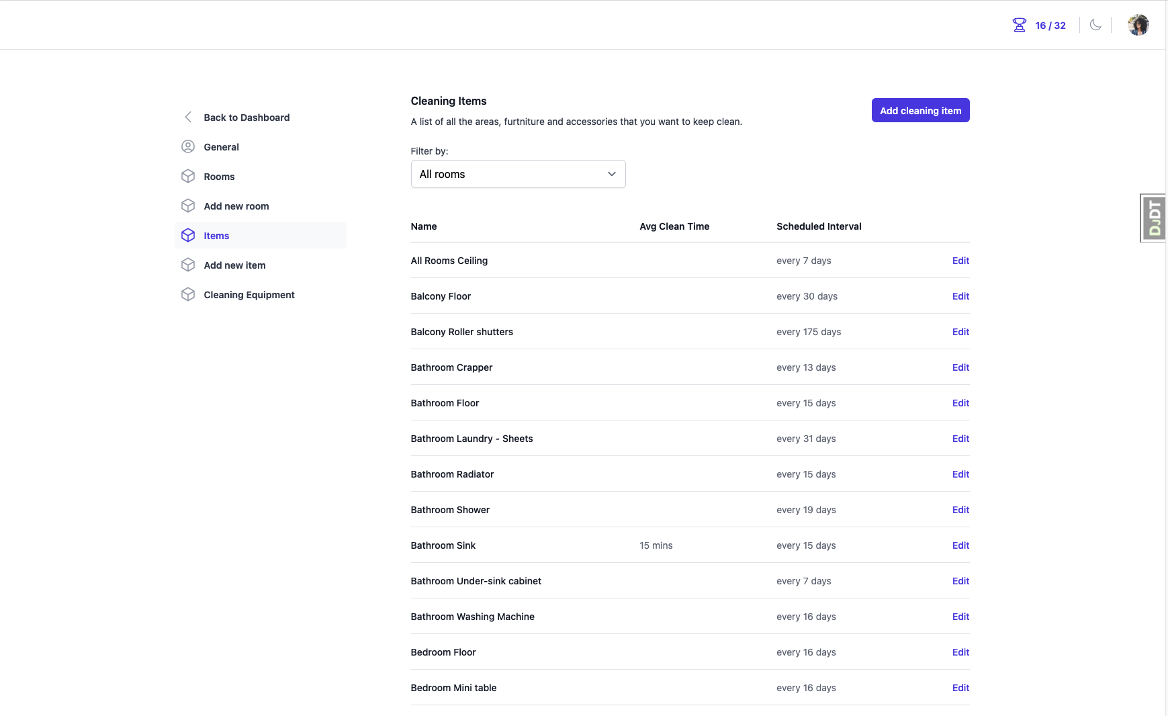Click the cube icon beside Add new item
The image size is (1168, 716).
(x=188, y=265)
